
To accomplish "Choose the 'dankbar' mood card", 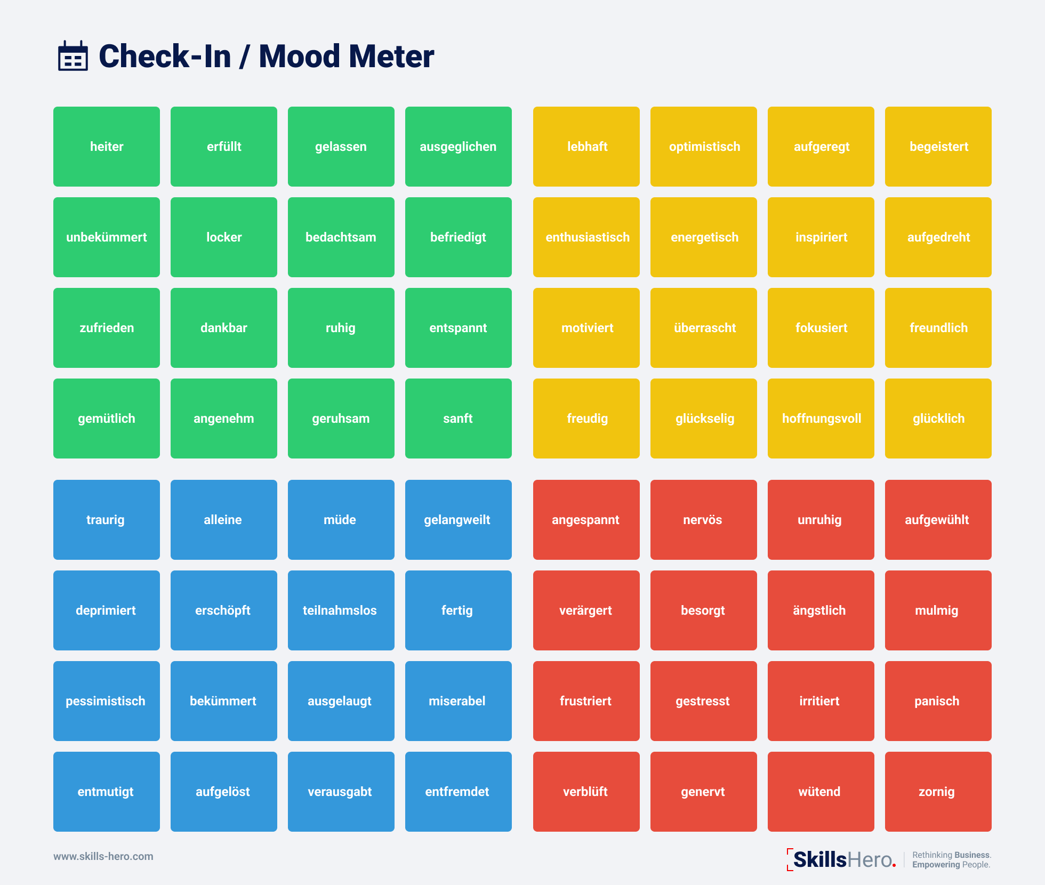I will point(224,328).
